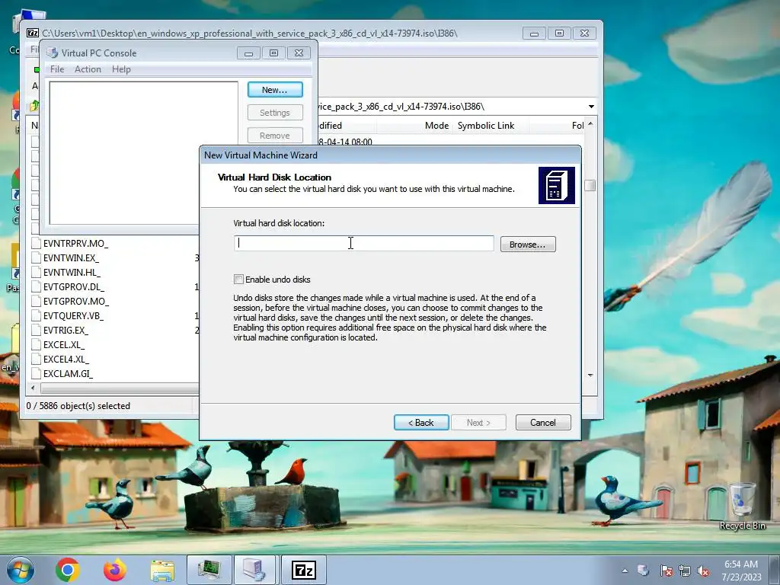Click the 7-Zip horizontal scroll-left arrow
The width and height of the screenshot is (780, 585).
[x=33, y=388]
